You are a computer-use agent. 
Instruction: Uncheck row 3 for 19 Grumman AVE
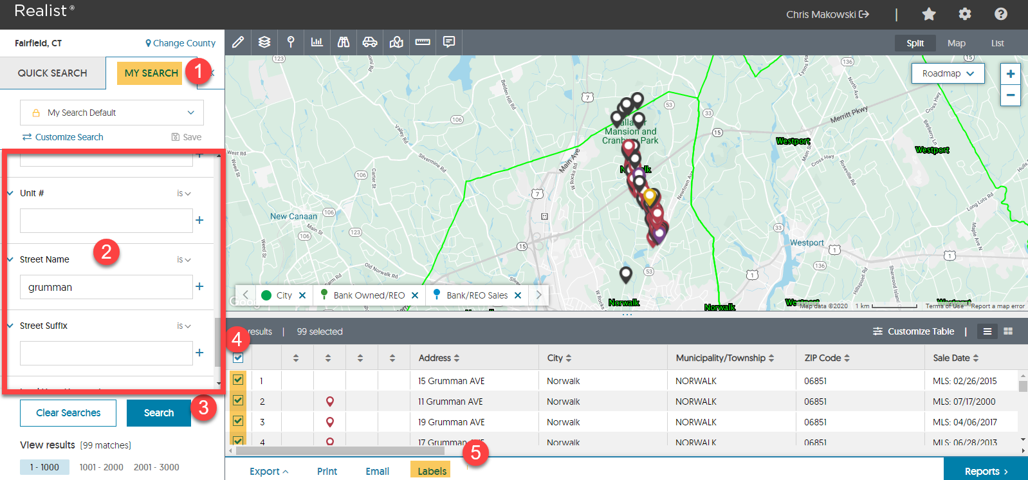click(x=238, y=421)
